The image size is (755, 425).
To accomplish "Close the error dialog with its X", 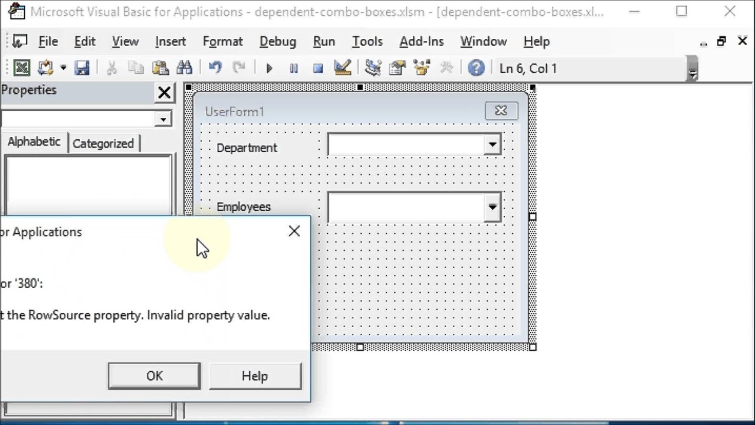I will (294, 231).
